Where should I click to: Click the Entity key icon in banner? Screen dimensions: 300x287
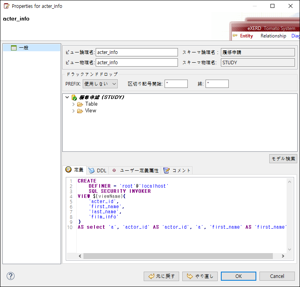pos(235,35)
